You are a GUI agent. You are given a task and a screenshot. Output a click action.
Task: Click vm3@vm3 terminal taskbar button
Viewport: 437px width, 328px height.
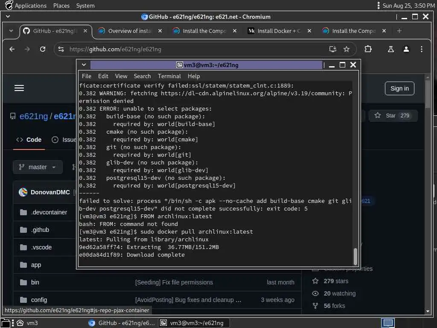tap(194, 323)
